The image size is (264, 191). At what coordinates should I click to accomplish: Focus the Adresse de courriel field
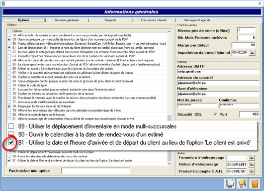[x=218, y=83]
